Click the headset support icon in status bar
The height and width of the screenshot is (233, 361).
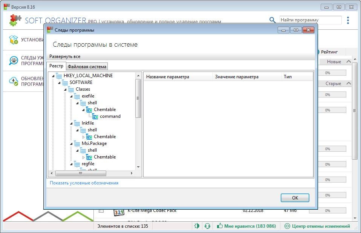[207, 226]
